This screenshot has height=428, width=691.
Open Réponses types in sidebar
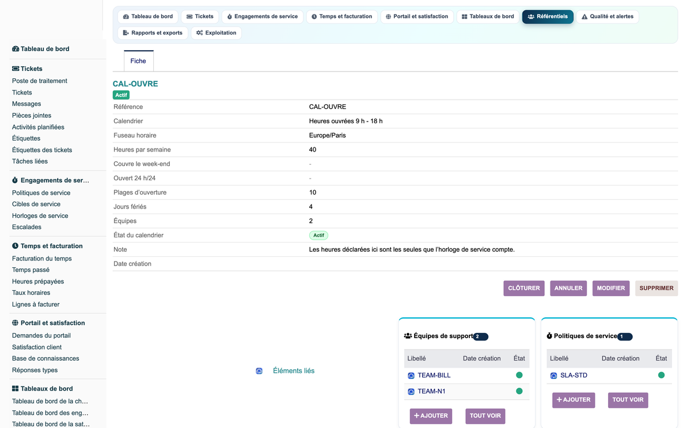(35, 370)
